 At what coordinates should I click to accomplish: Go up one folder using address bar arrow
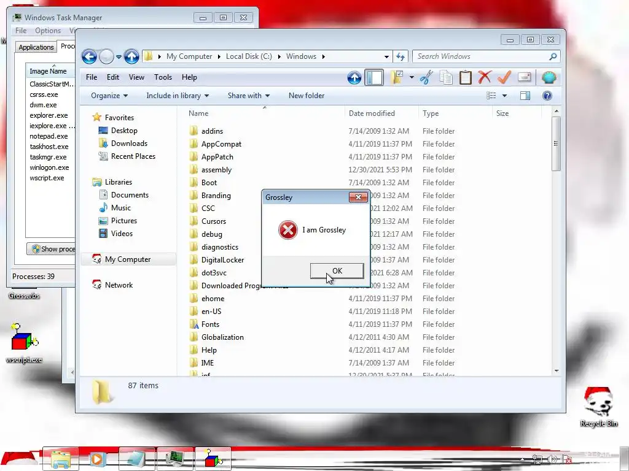131,56
